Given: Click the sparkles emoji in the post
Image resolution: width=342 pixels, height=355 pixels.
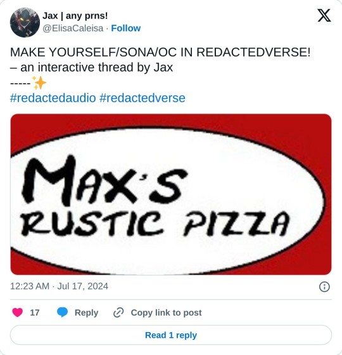Looking at the screenshot, I should pyautogui.click(x=39, y=83).
